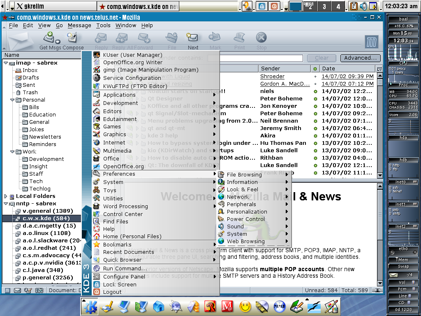Viewport: 421px width, 316px height.
Task: Toggle read status on niels message
Action: click(315, 91)
